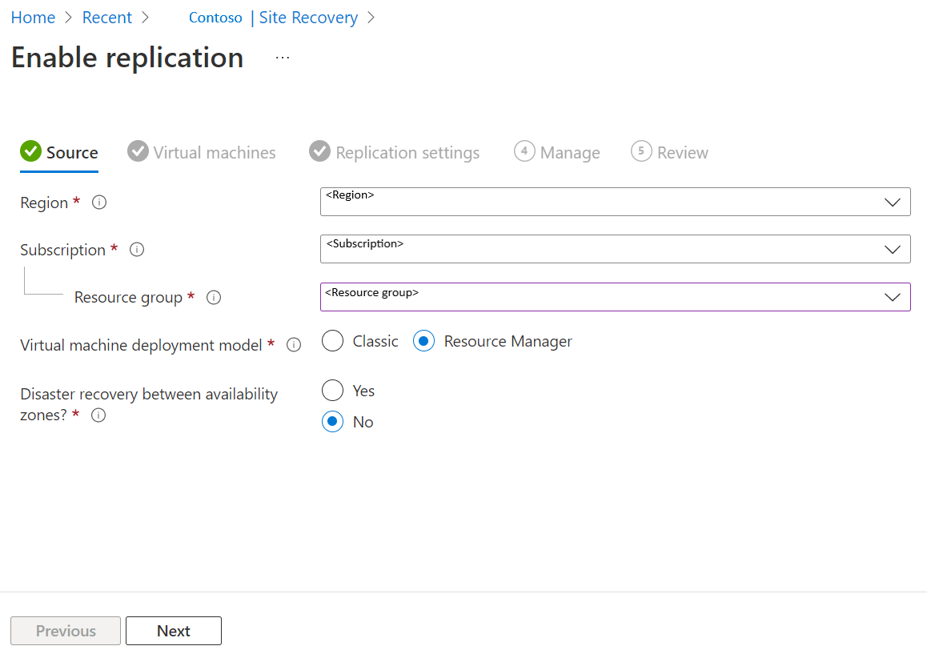Click the checkmark icon on Virtual machines step

coord(138,150)
